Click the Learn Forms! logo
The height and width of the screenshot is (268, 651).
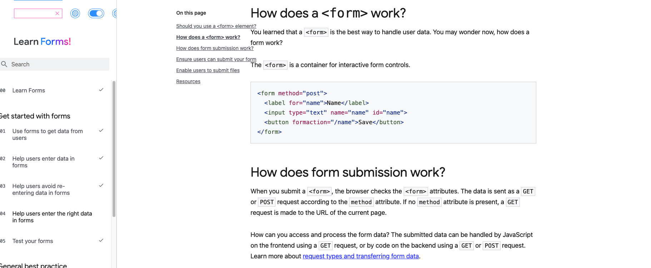click(42, 41)
